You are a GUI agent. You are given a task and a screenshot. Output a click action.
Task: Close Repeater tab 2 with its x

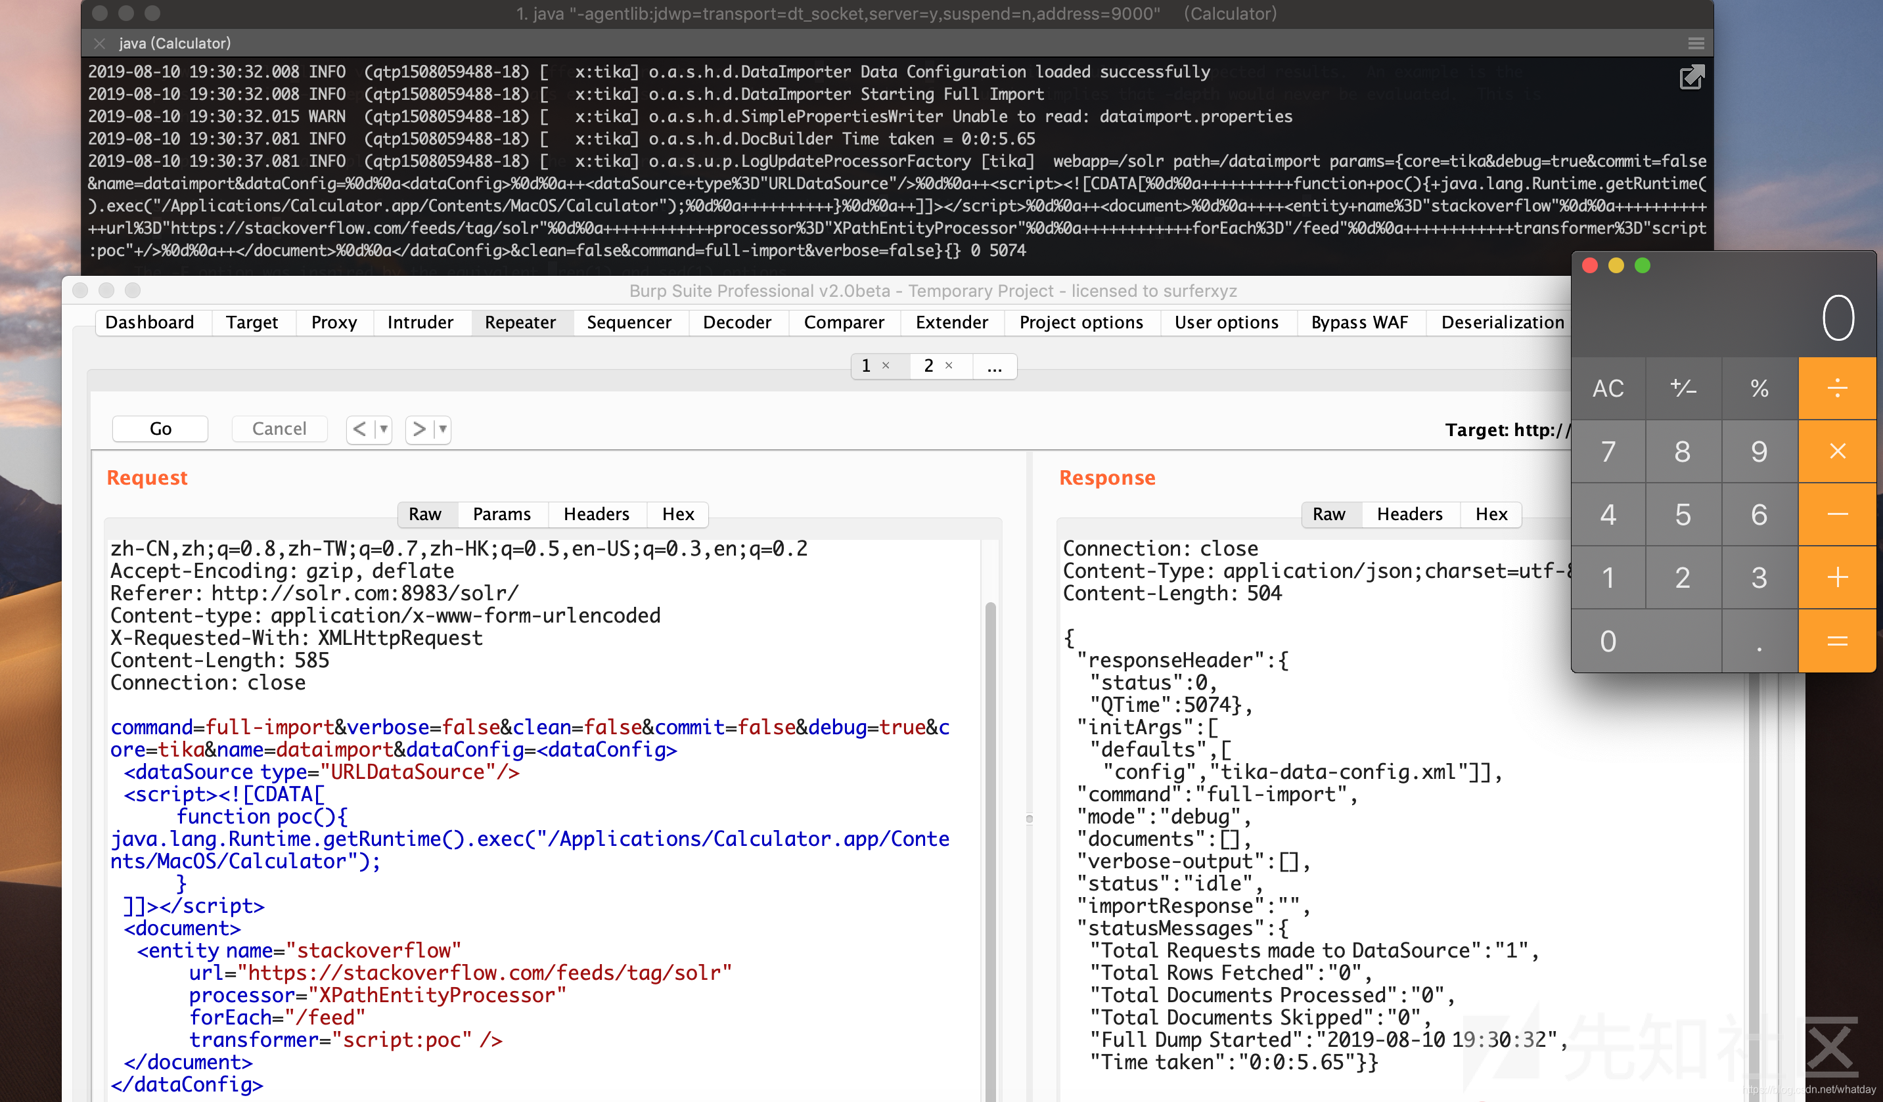(949, 365)
